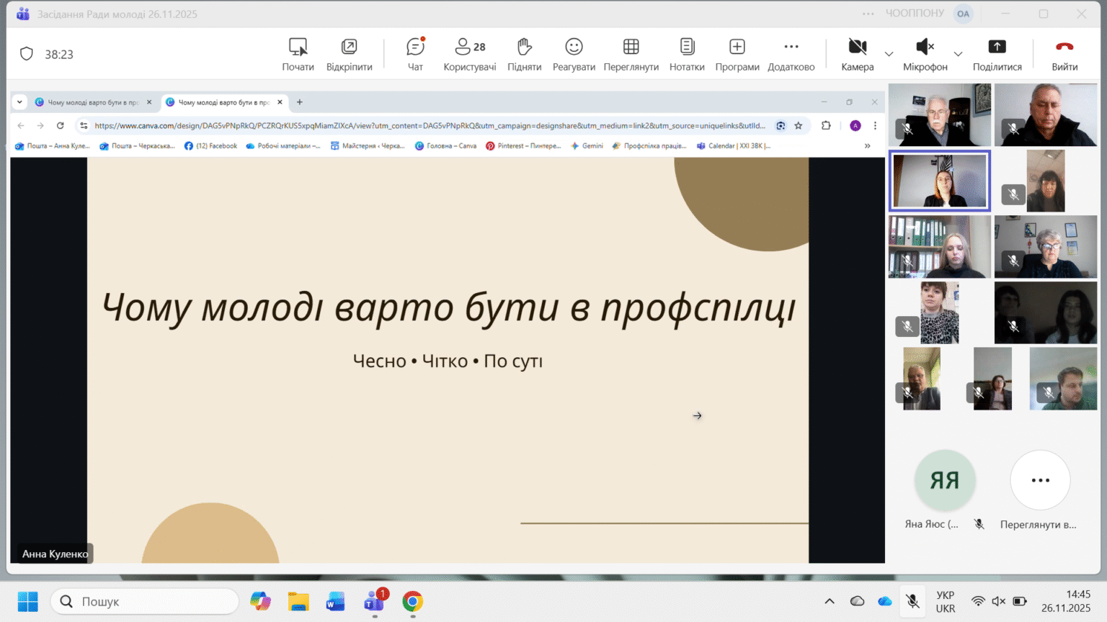Expand microphone options dropdown arrow
Screen dimensions: 1107x622
point(958,54)
